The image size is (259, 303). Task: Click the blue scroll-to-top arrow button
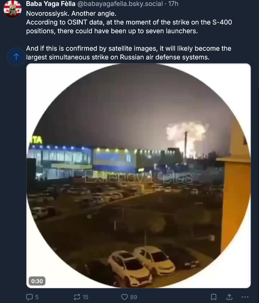[x=16, y=57]
